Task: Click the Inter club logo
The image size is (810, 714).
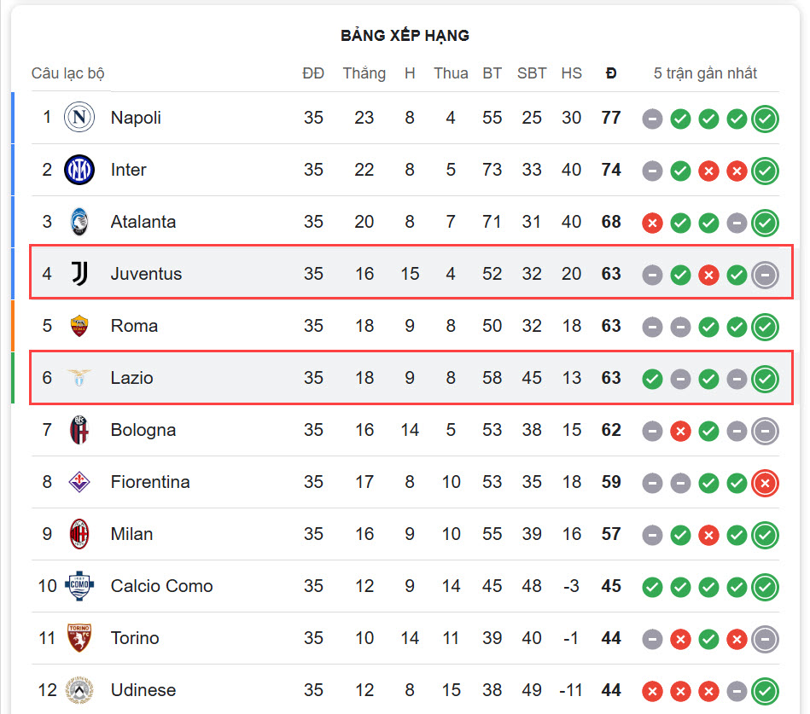Action: [x=79, y=170]
